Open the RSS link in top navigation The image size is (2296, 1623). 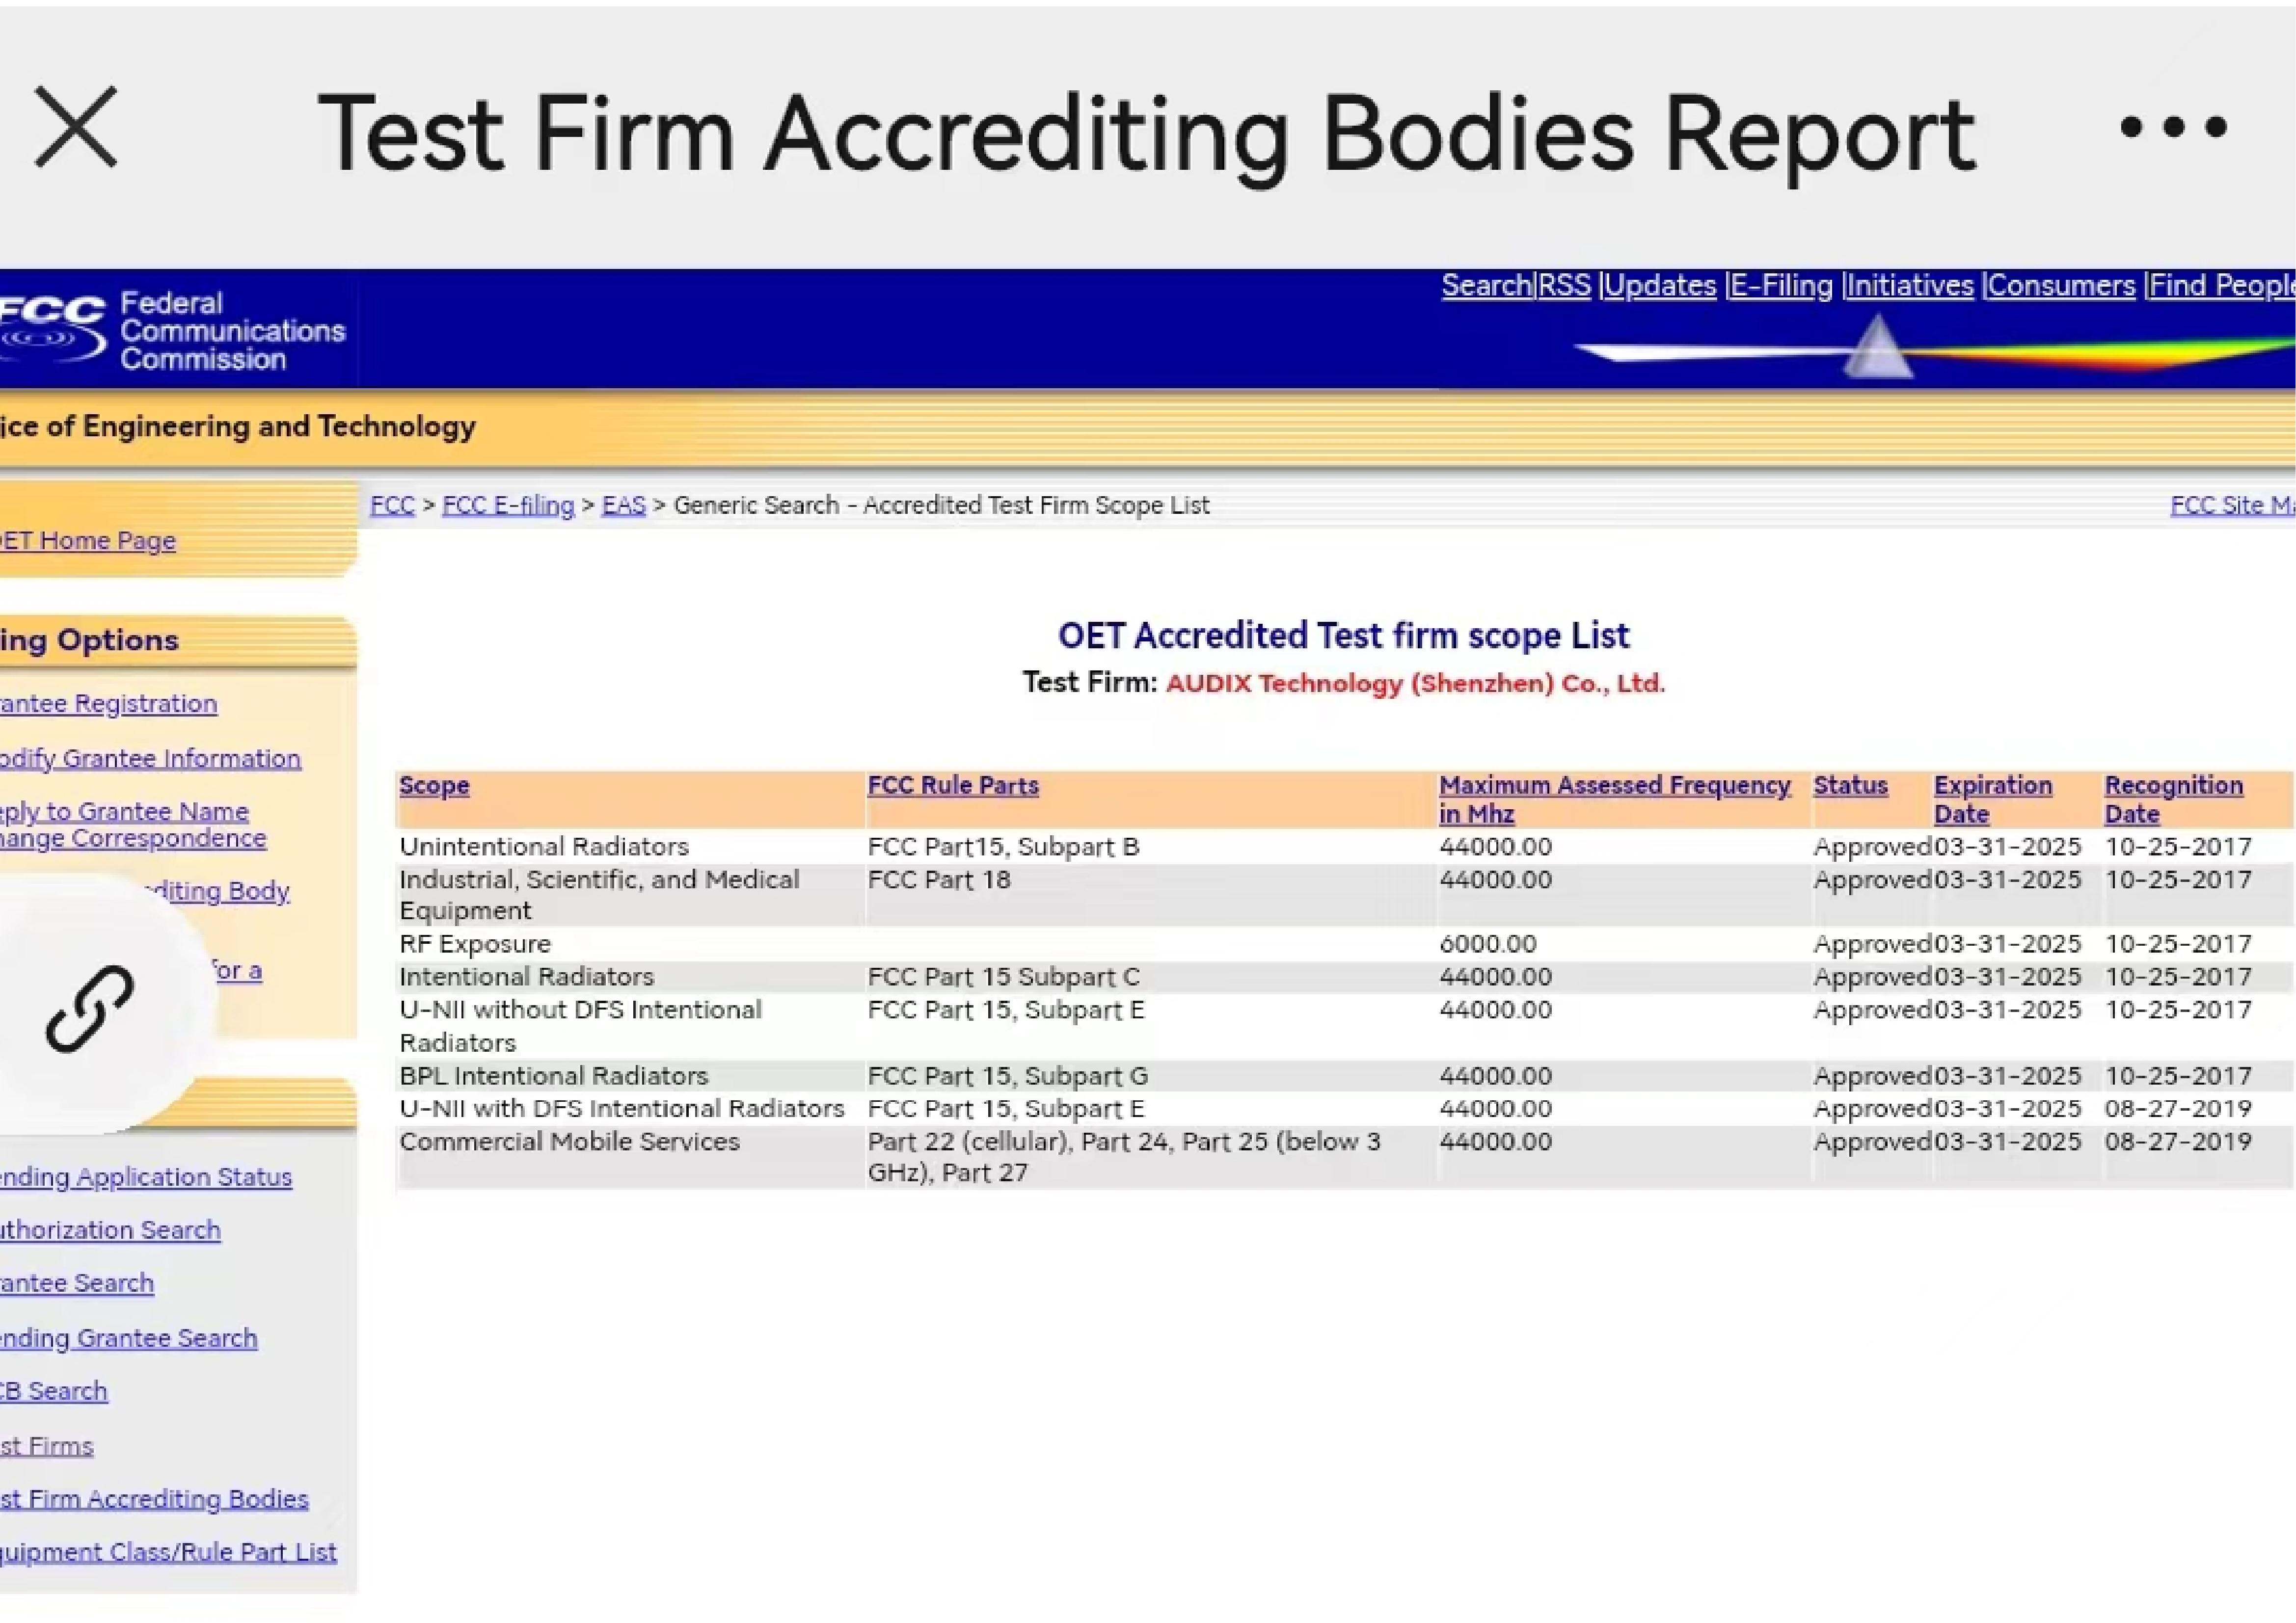(x=1564, y=286)
